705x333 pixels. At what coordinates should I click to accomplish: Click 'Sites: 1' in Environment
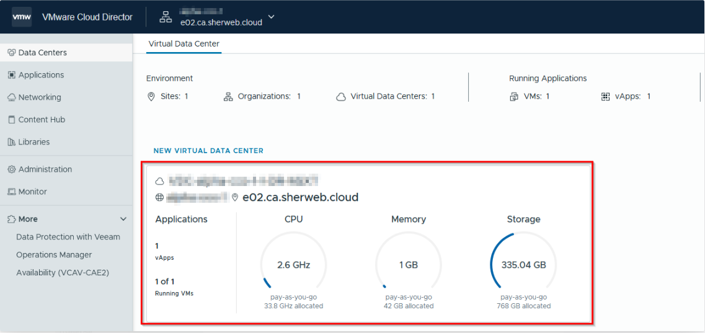174,97
